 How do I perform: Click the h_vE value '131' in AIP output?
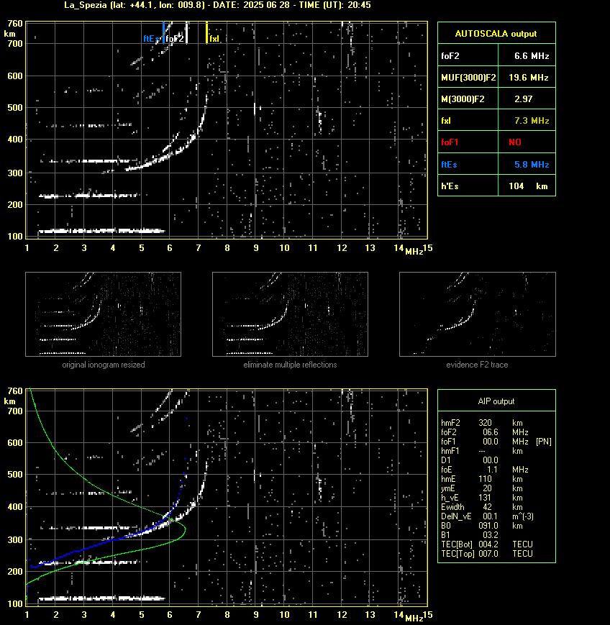[485, 498]
